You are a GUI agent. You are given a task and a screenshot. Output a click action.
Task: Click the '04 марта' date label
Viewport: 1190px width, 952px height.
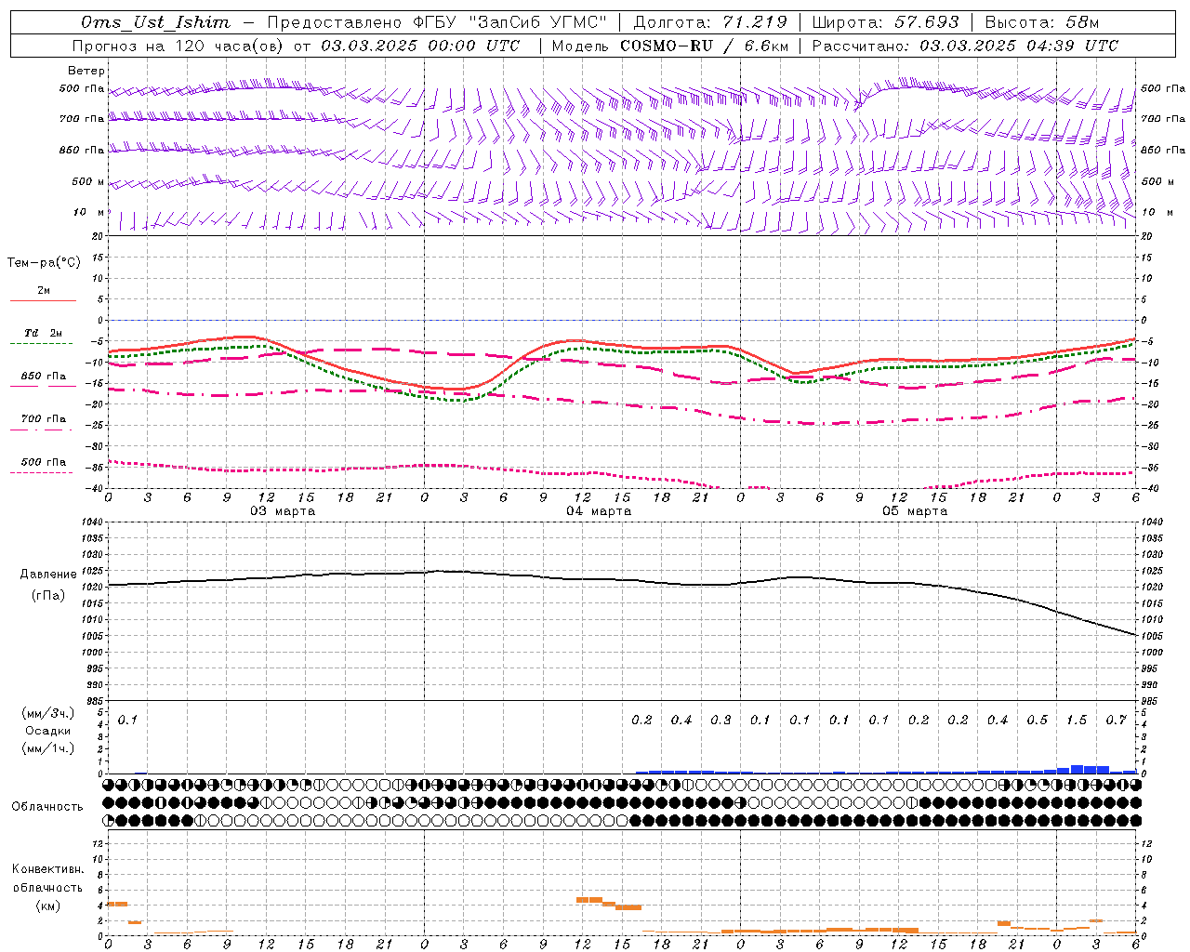click(x=599, y=511)
